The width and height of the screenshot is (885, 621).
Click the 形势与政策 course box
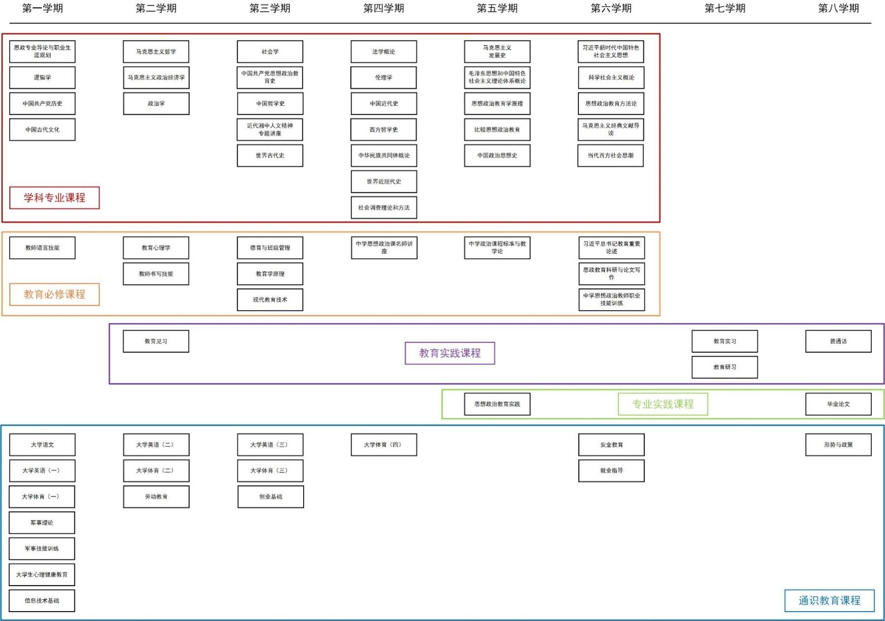coord(838,445)
